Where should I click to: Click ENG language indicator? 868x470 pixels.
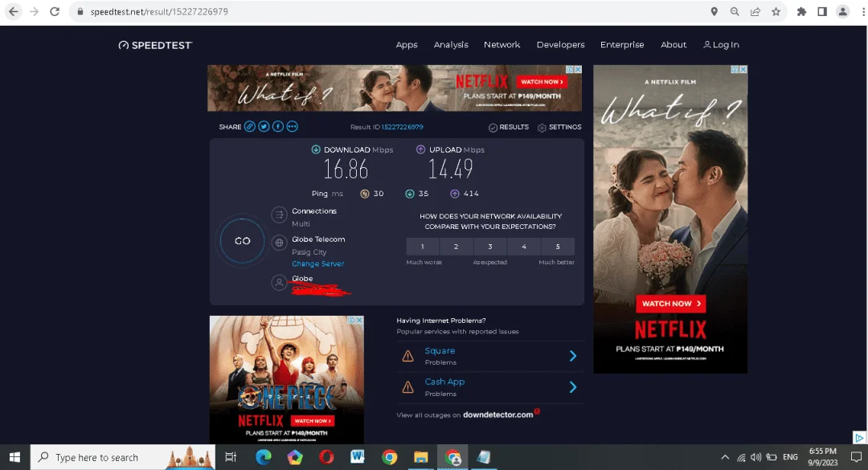coord(791,457)
